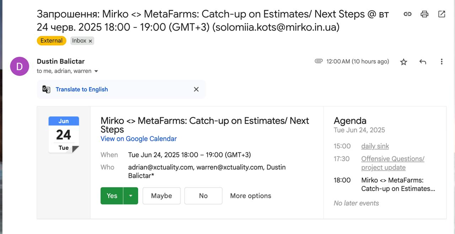Click Dustin Balictar's avatar circle
The image size is (455, 234).
coord(20,66)
